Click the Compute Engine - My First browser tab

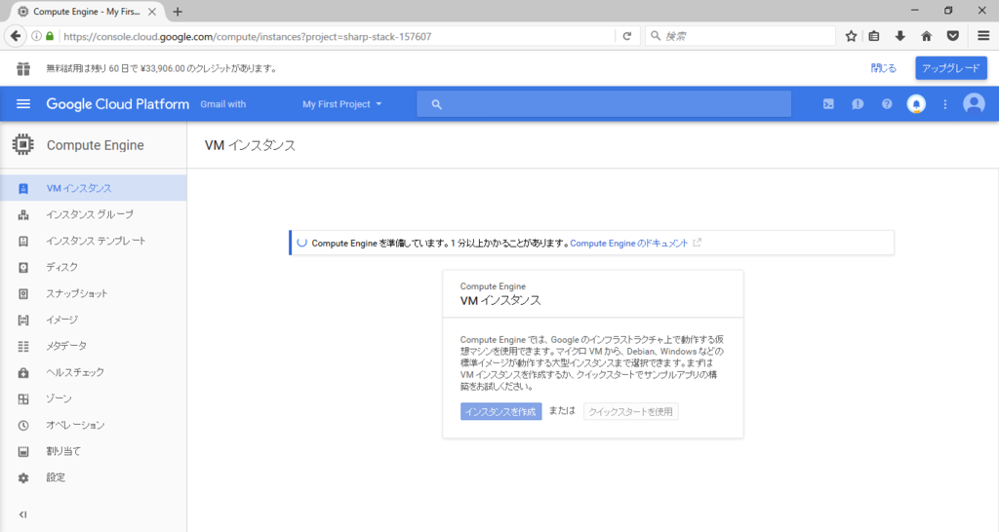(x=86, y=12)
